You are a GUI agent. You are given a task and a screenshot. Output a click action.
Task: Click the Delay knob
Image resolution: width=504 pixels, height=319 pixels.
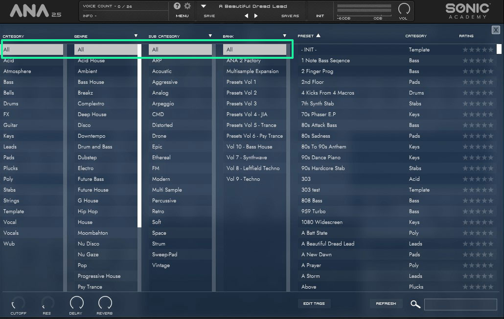tap(76, 303)
